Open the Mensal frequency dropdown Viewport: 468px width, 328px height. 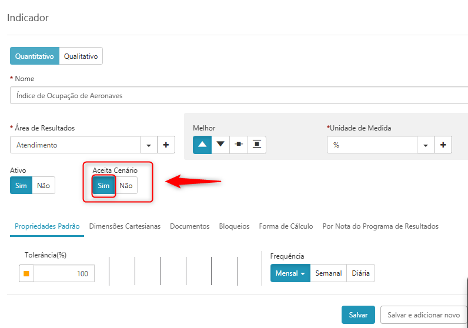click(290, 273)
